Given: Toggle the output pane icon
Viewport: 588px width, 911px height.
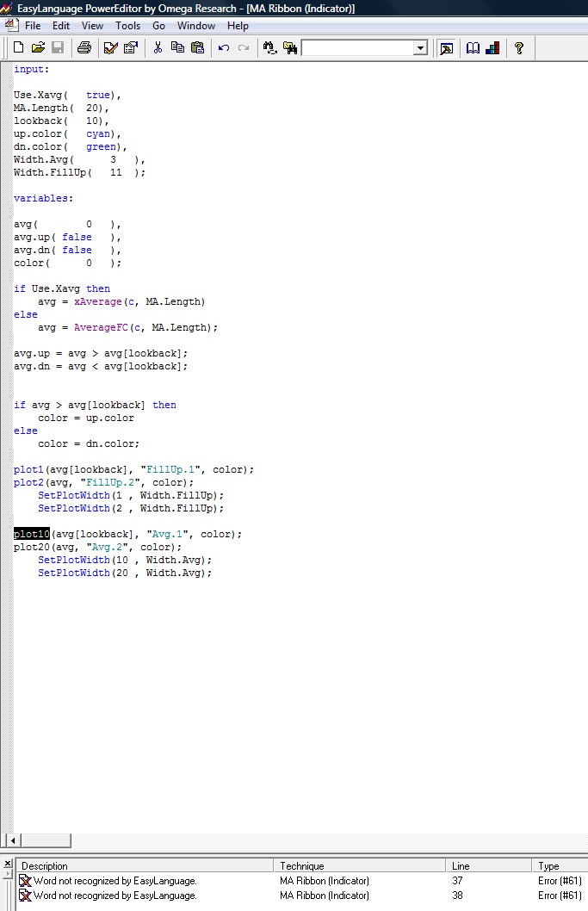Looking at the screenshot, I should tap(446, 48).
